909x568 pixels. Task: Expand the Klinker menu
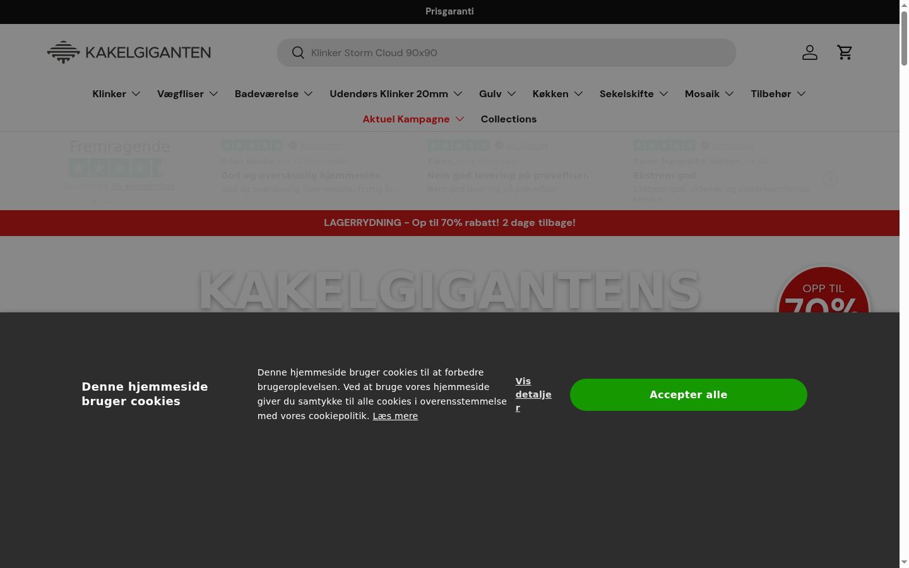tap(117, 93)
